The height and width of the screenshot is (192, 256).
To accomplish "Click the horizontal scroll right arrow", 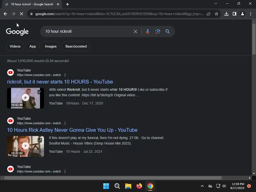I will 250,178.
